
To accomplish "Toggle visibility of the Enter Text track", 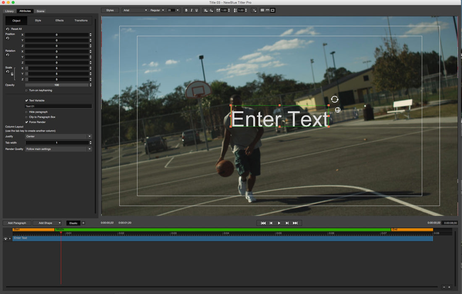I will click(x=5, y=238).
